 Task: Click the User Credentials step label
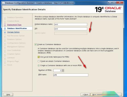click(x=14, y=50)
